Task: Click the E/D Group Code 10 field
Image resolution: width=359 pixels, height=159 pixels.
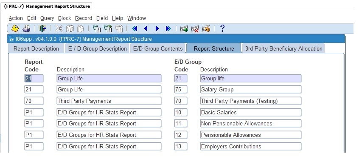Action: point(181,112)
